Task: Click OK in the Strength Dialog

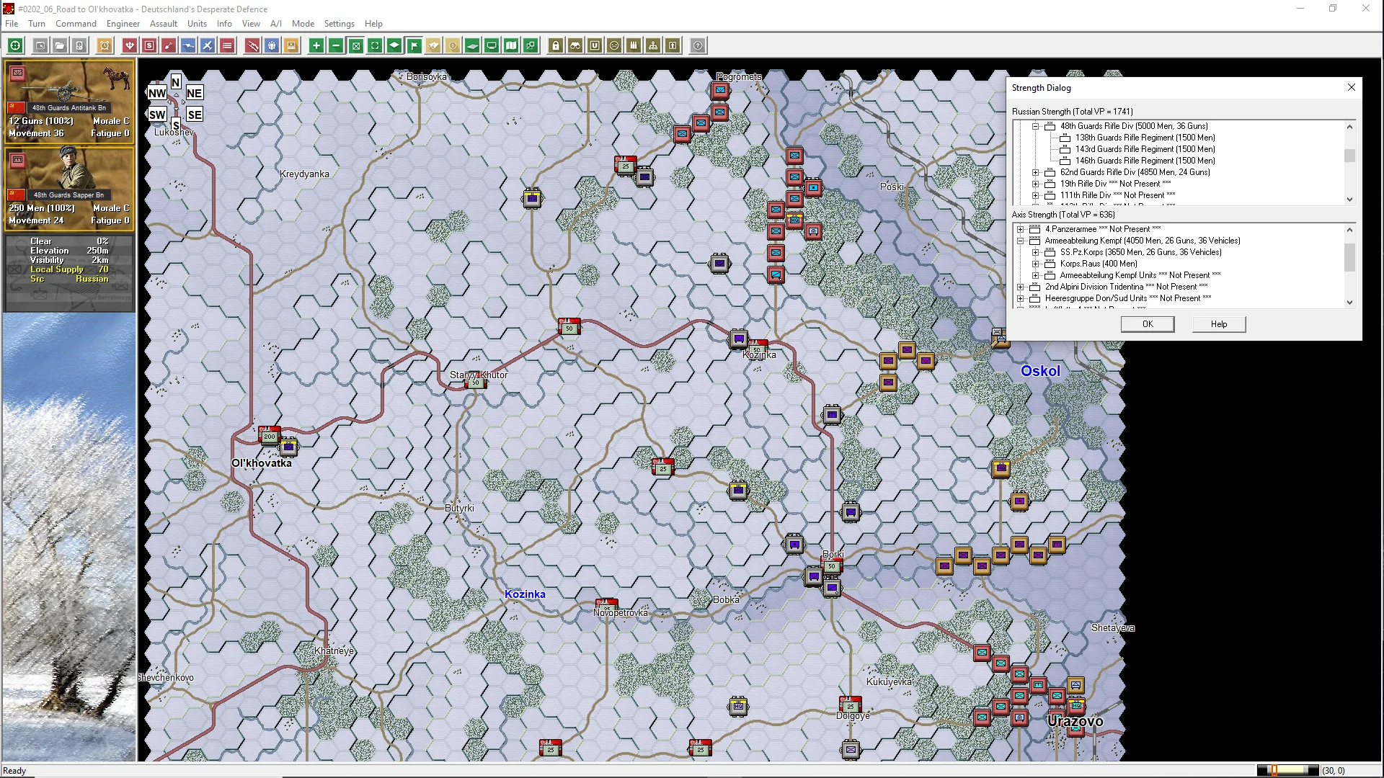Action: click(x=1148, y=324)
